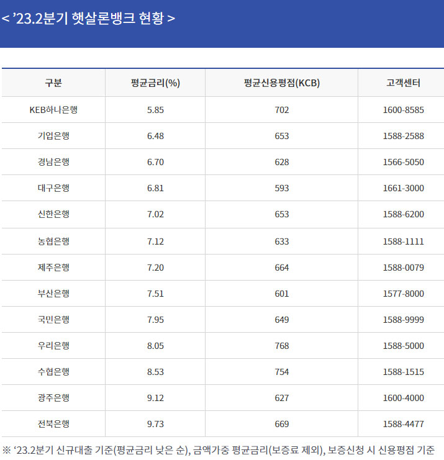Click phone number 1588-6200
This screenshot has height=460, width=444.
(x=403, y=214)
